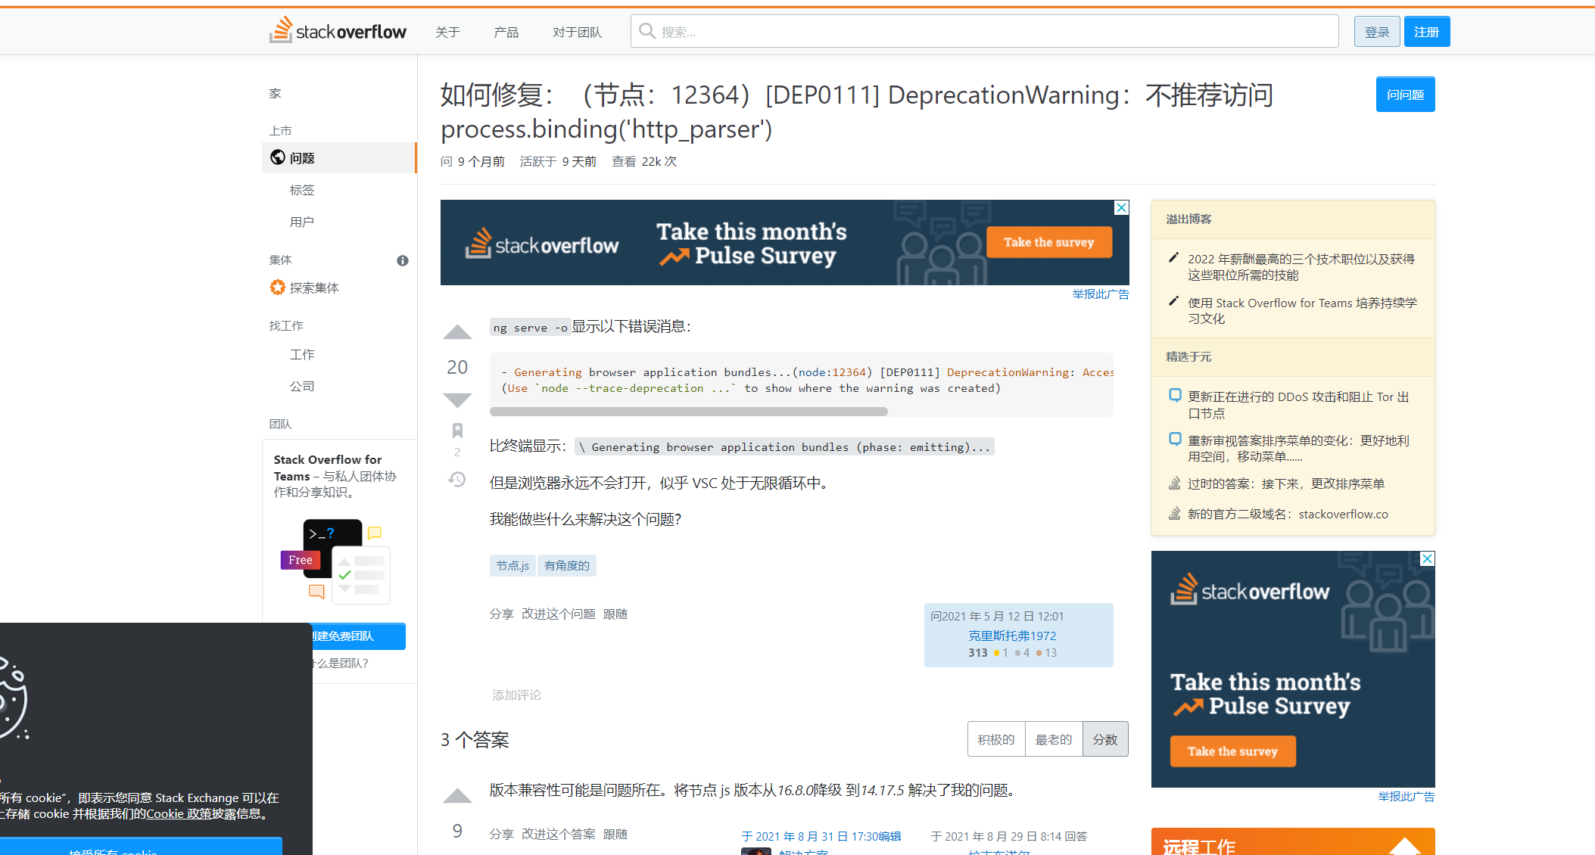1595x855 pixels.
Task: Click 分享 under the first answer
Action: (x=502, y=834)
